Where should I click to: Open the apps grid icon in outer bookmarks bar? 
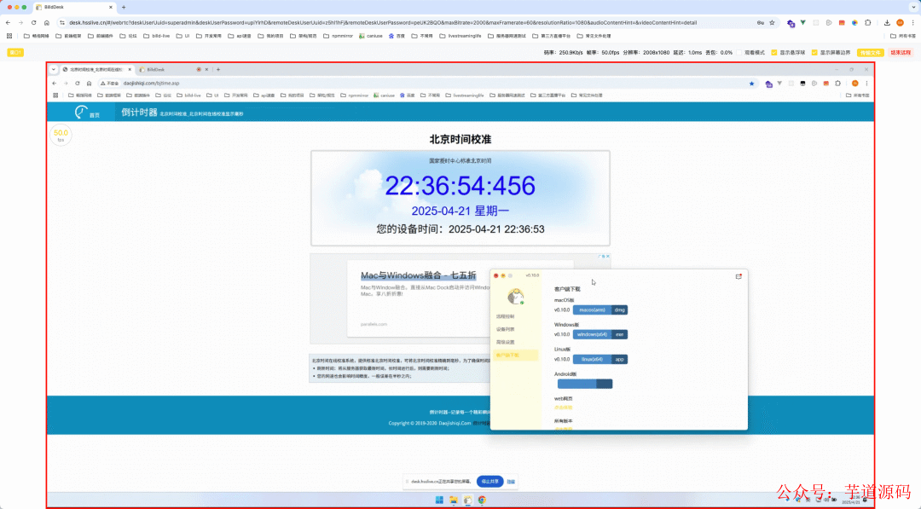point(9,36)
